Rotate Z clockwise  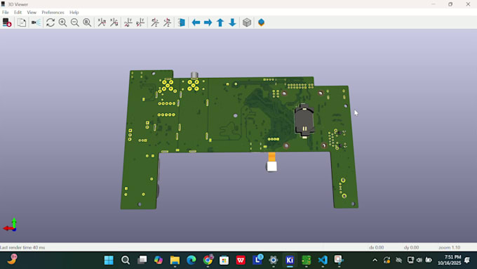click(x=155, y=22)
